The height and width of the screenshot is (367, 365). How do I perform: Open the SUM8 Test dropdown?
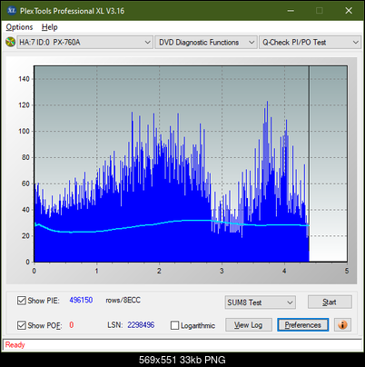point(261,303)
